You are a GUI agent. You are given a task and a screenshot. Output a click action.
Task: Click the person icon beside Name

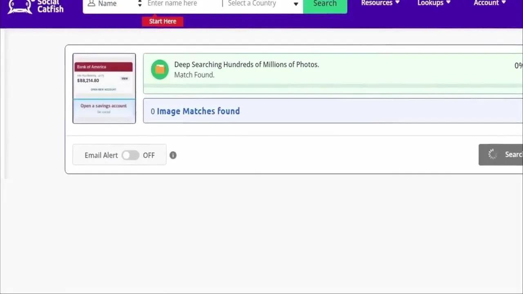tap(92, 4)
